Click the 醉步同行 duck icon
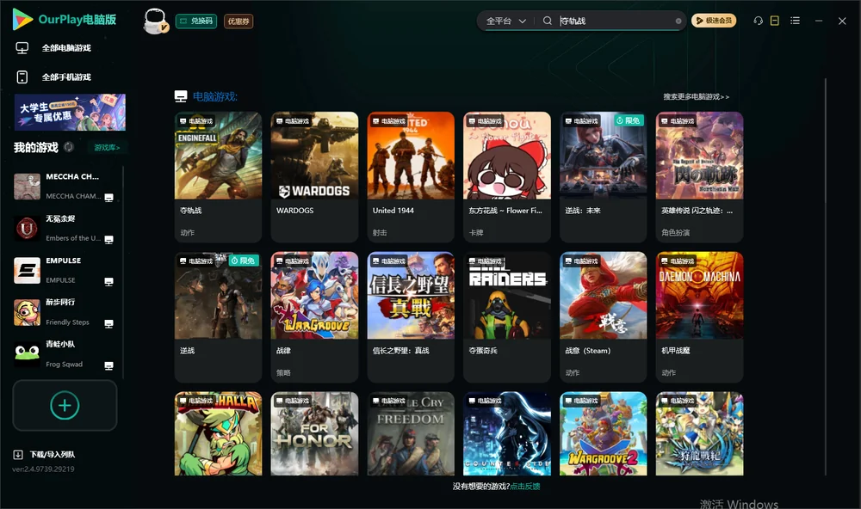The height and width of the screenshot is (509, 861). 27,312
